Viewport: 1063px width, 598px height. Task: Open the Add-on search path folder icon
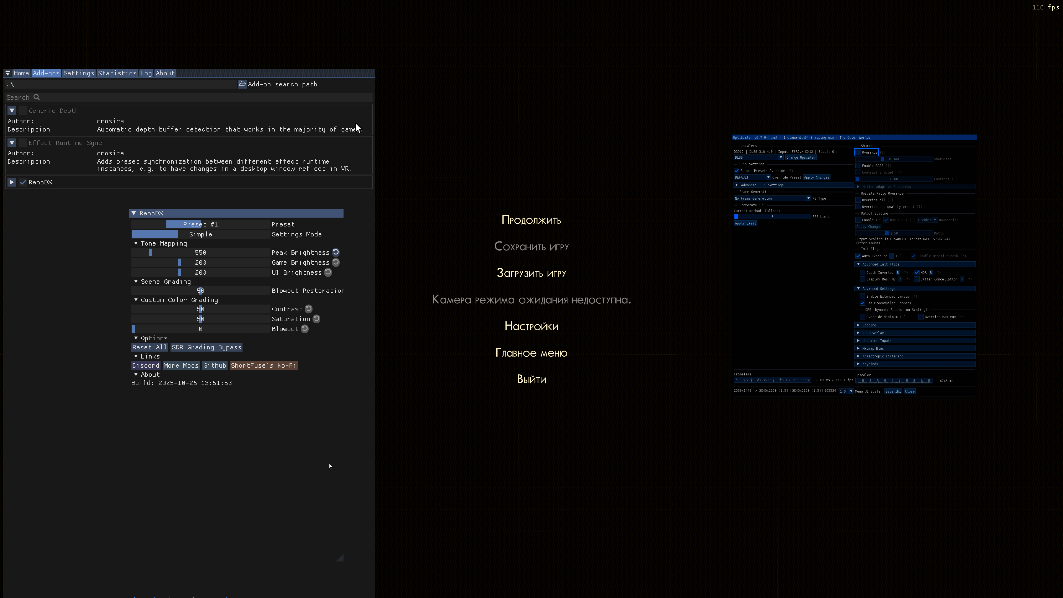pyautogui.click(x=242, y=84)
